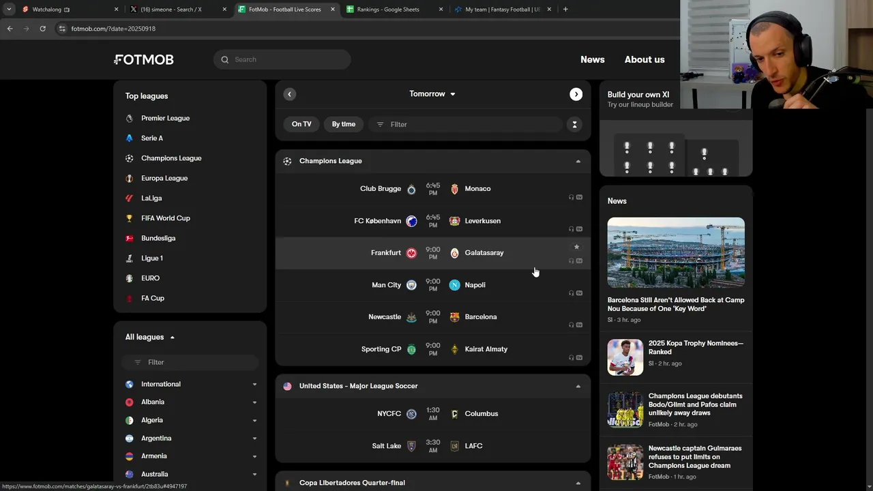Open a new browser tab
Screen dimensions: 873x491
(x=565, y=10)
